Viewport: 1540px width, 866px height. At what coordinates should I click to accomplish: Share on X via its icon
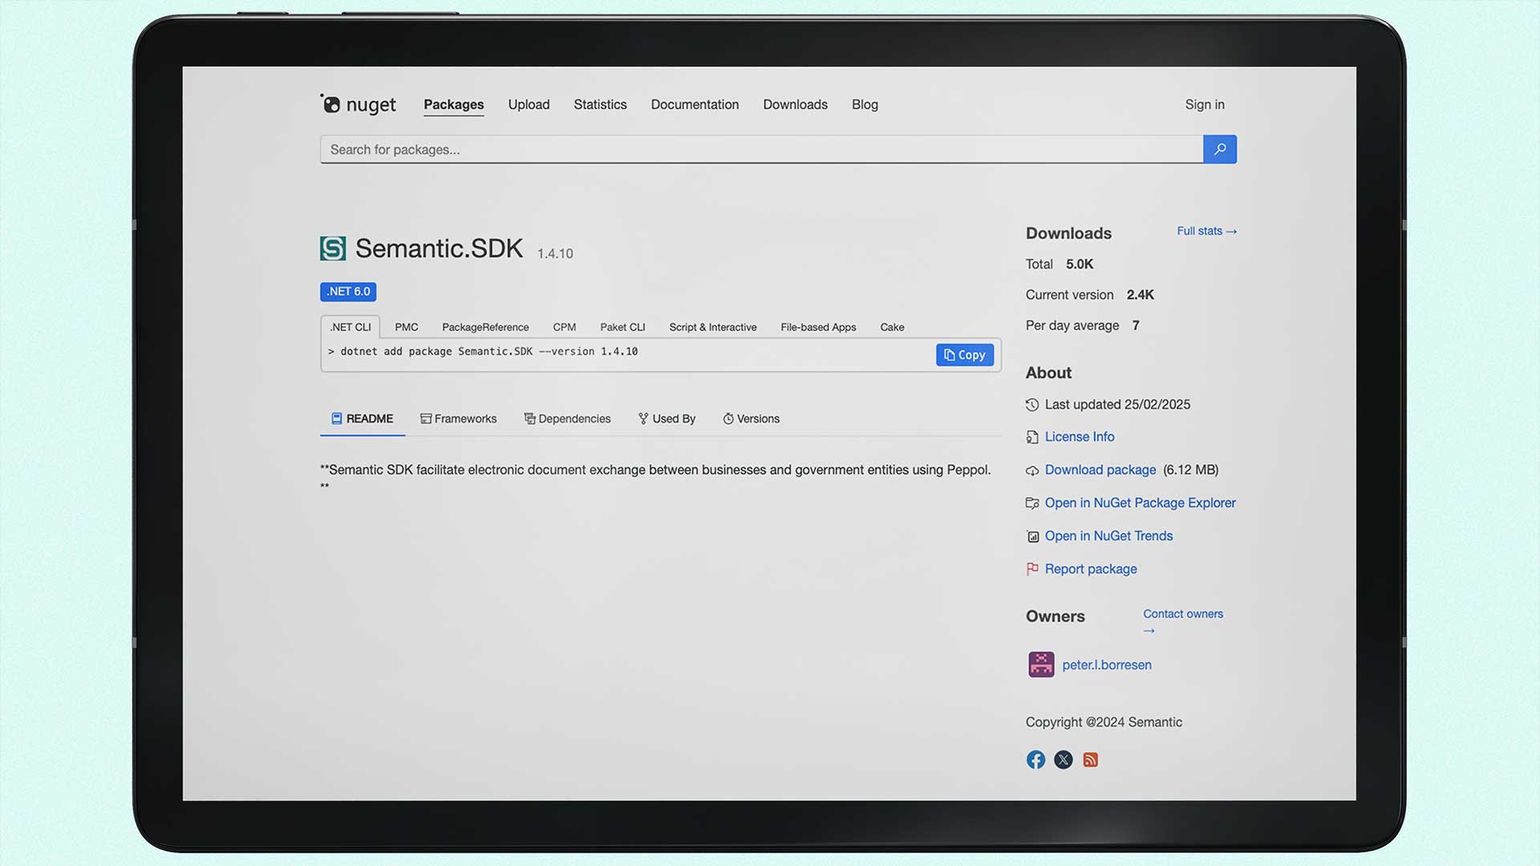click(1063, 759)
